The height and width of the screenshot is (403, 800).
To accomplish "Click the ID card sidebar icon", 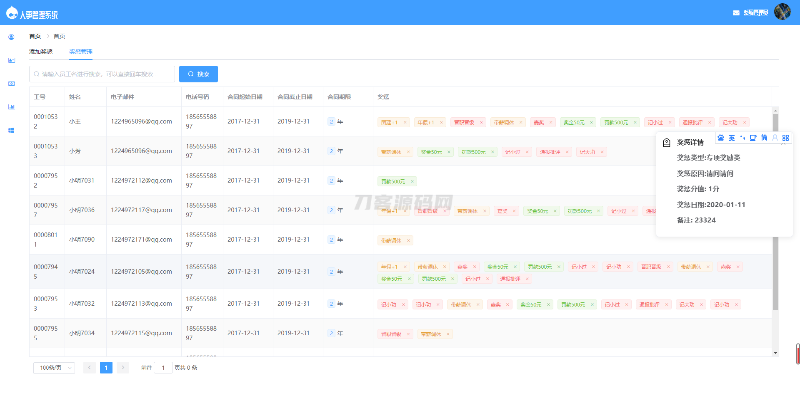I will click(11, 60).
